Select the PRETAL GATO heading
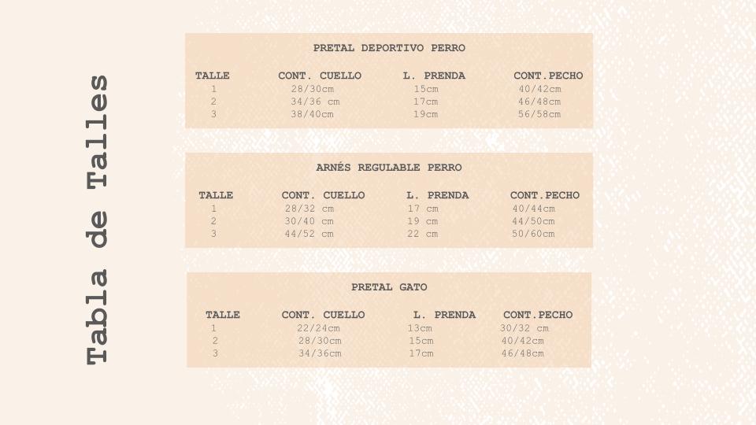The image size is (756, 425). tap(389, 287)
